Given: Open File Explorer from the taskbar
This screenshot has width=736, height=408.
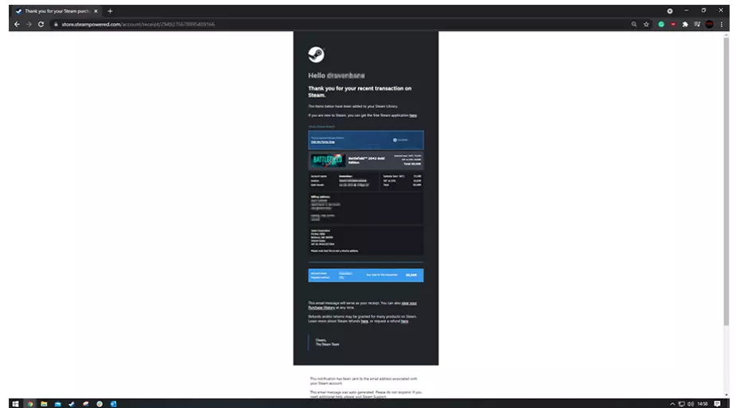Looking at the screenshot, I should click(x=44, y=404).
